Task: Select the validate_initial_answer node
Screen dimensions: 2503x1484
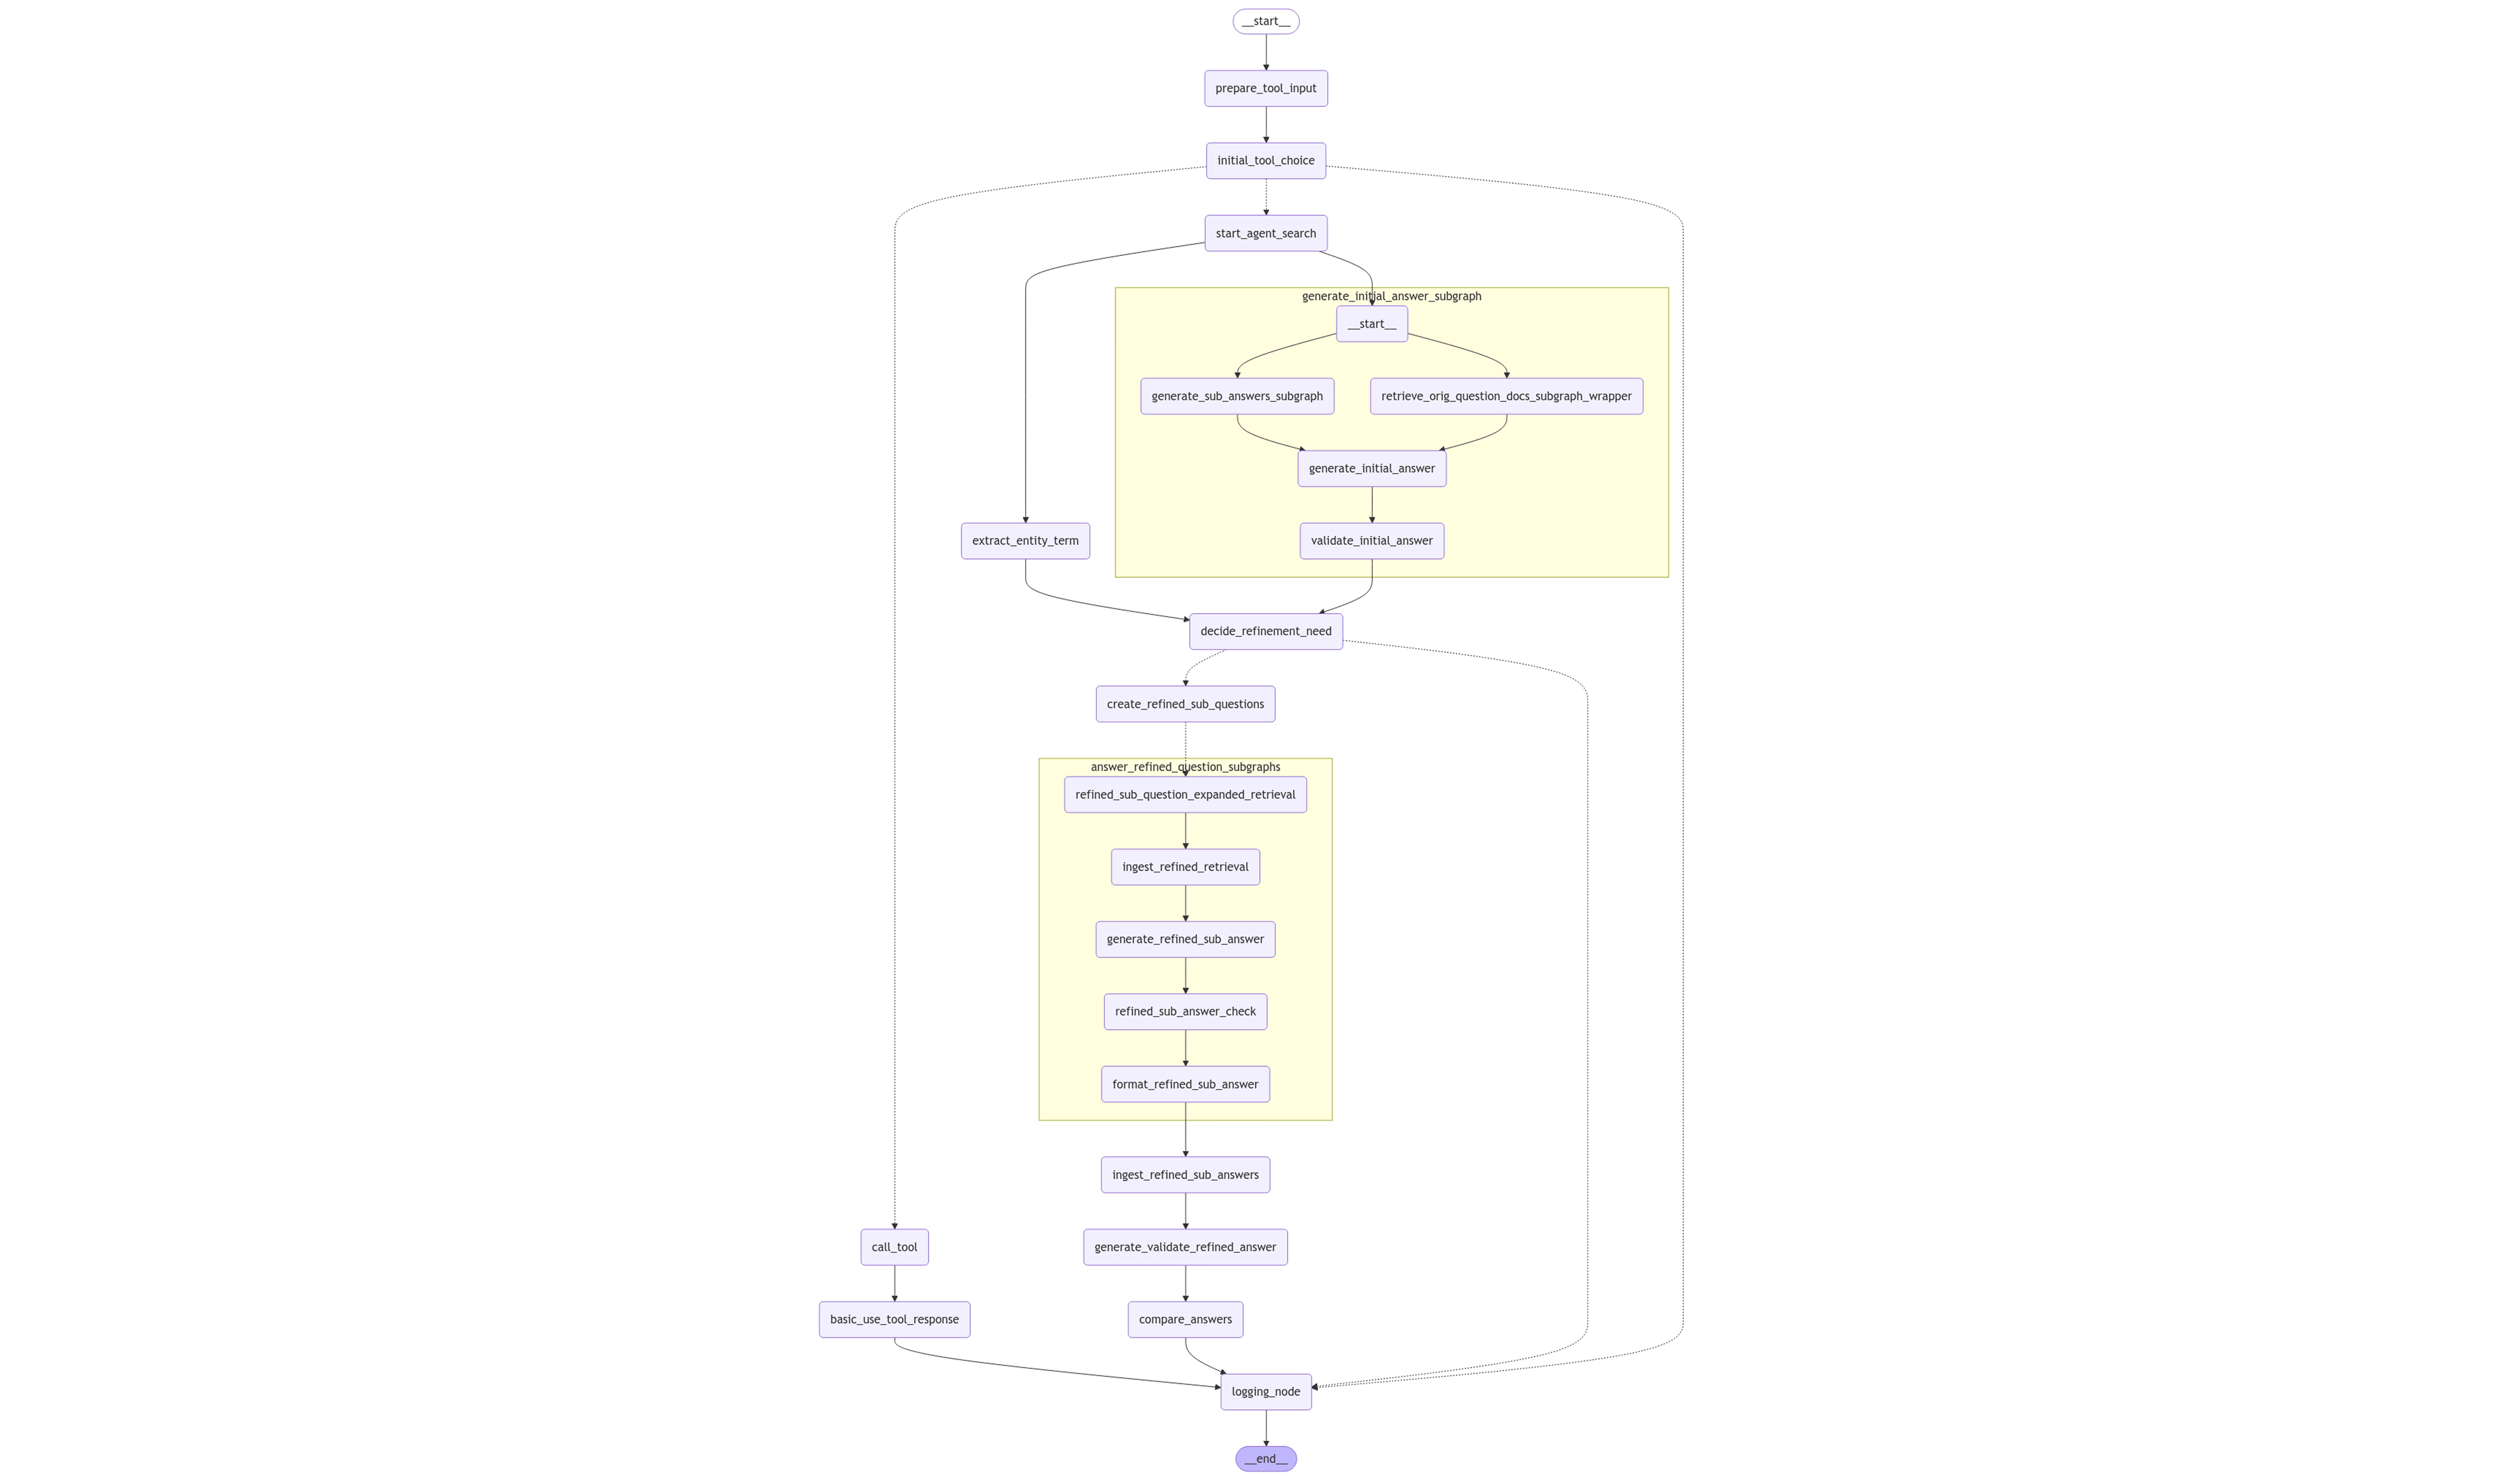Action: [1371, 539]
